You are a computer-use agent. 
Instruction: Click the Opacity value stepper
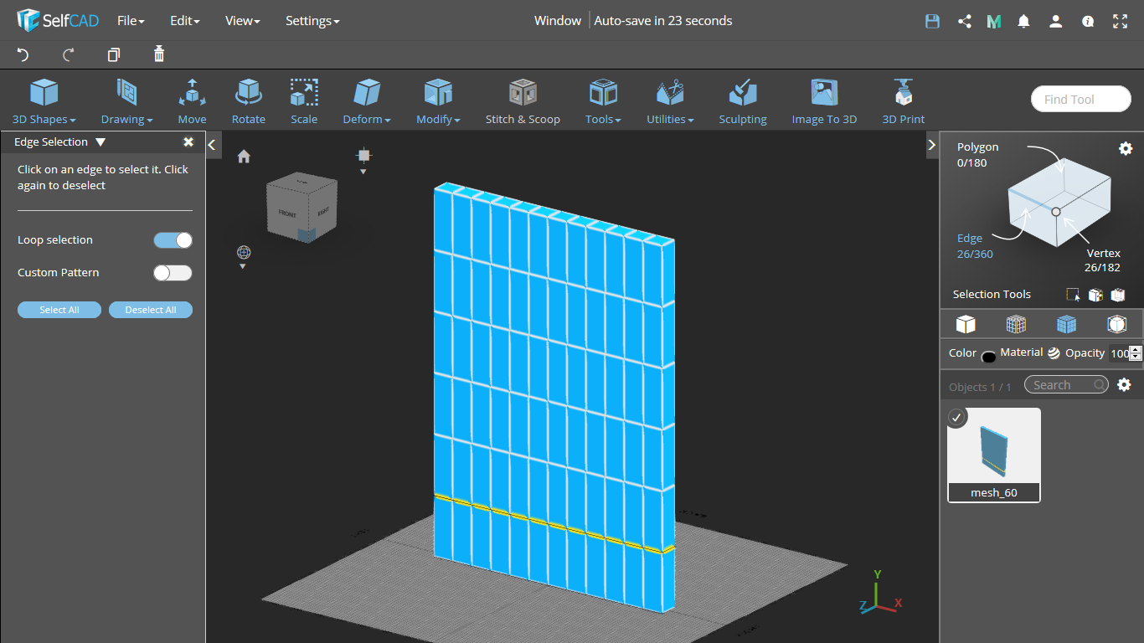1136,353
